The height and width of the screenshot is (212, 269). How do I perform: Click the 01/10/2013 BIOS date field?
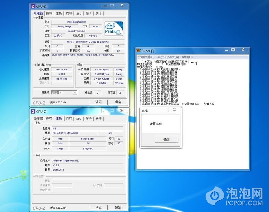pyautogui.click(x=88, y=170)
